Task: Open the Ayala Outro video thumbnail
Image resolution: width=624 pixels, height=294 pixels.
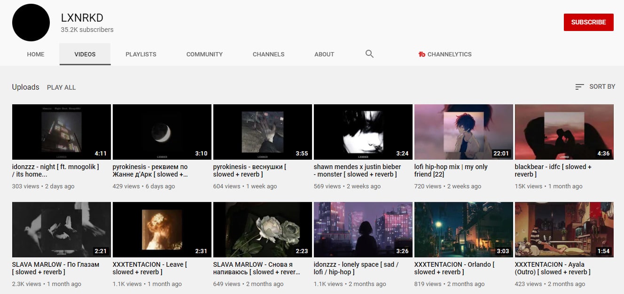Action: click(564, 230)
